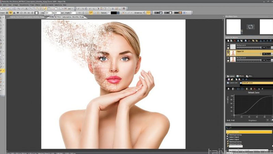Switch to the inactive Fotolia document tab
Viewport: 273px width, 154px height.
point(27,17)
